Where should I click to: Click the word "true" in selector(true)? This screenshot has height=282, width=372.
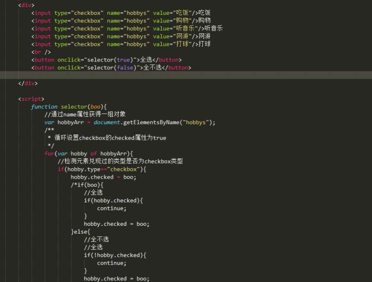pyautogui.click(x=123, y=60)
